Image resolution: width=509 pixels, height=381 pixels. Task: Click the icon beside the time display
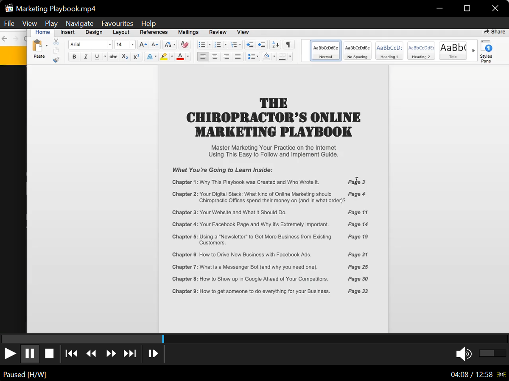[x=502, y=375]
